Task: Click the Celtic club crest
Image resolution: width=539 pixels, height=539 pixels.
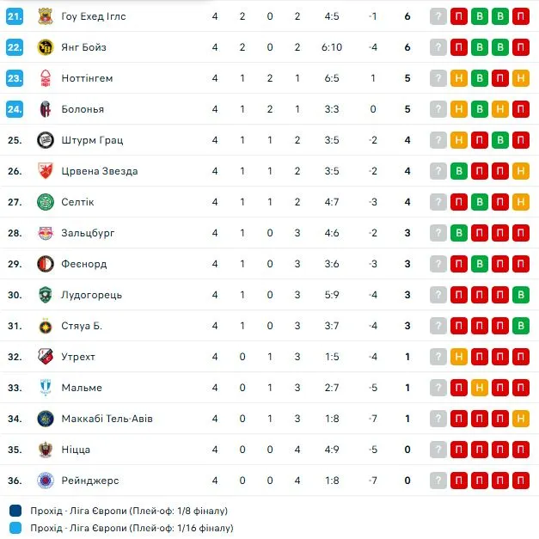Action: click(x=46, y=202)
